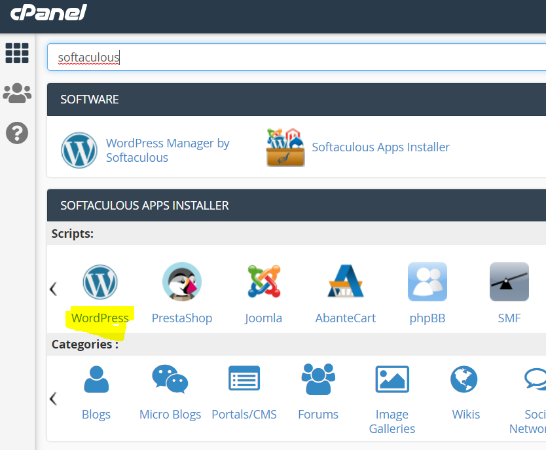Click in the softaculous search field

click(297, 57)
